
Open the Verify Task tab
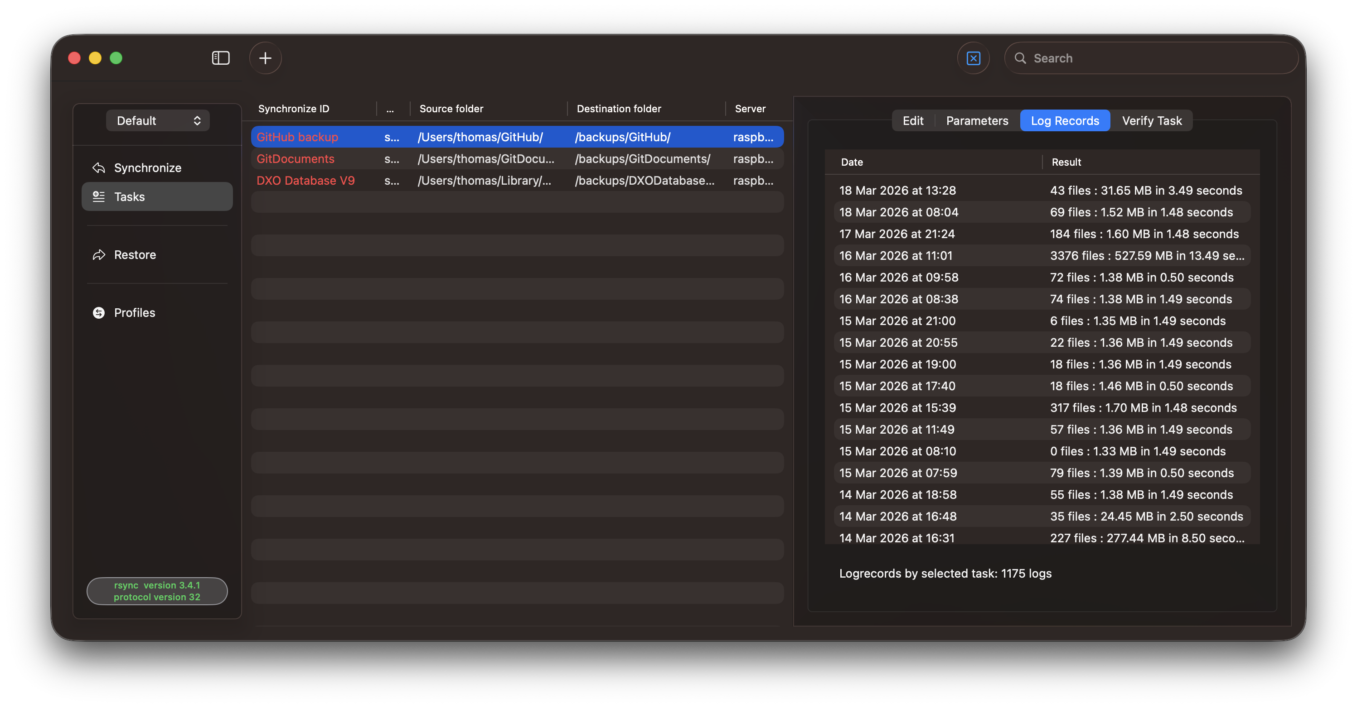[1152, 120]
